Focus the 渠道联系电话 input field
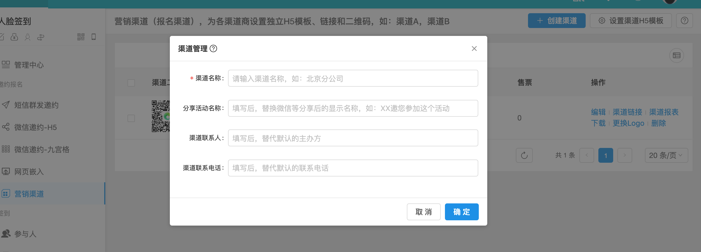 click(353, 168)
